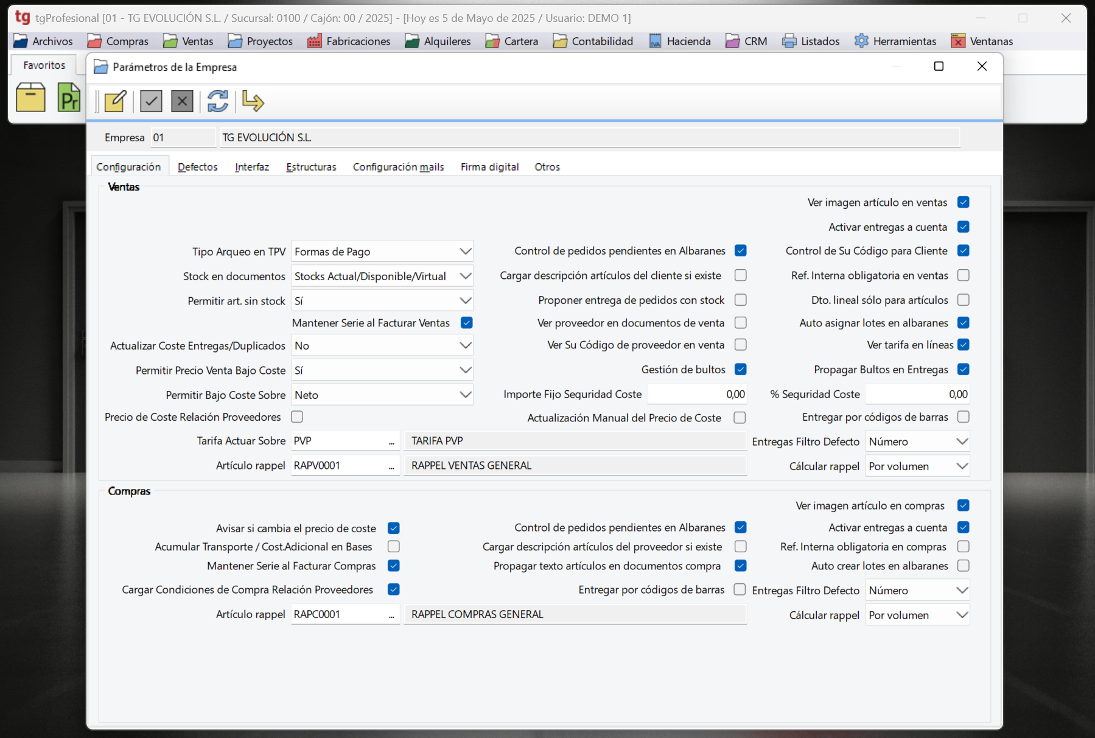The width and height of the screenshot is (1095, 738).
Task: Open the Cartera menu
Action: pos(512,41)
